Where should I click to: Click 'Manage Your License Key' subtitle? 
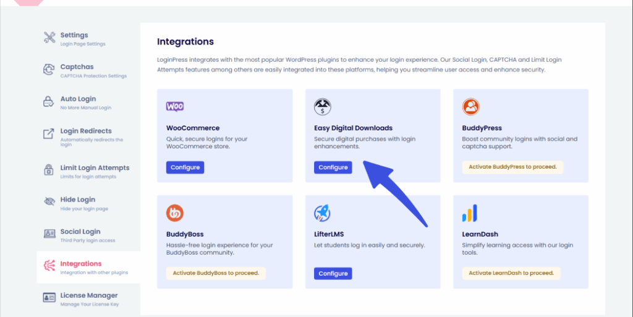(90, 305)
